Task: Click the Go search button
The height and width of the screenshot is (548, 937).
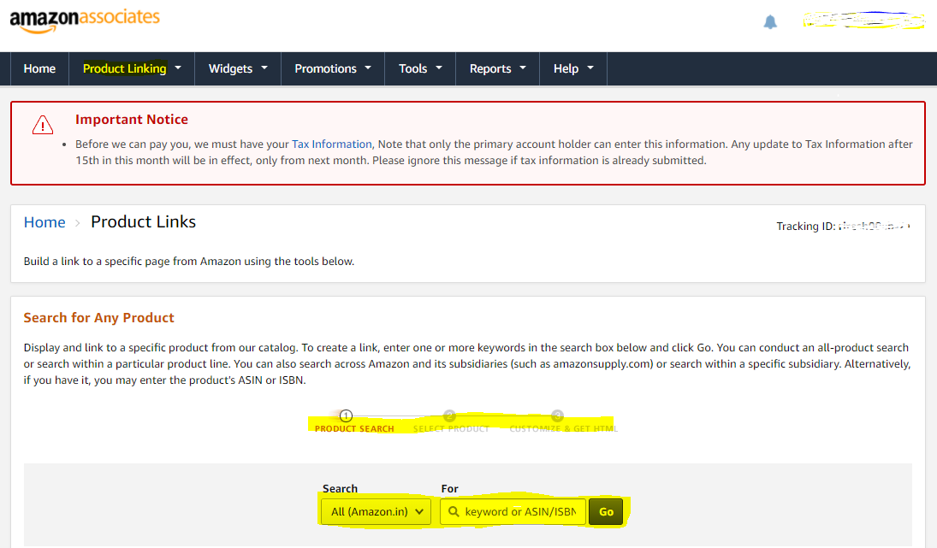Action: [606, 511]
